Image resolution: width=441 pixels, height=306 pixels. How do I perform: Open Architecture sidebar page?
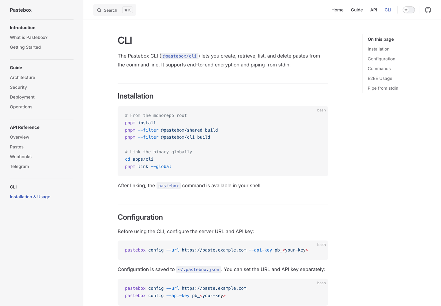click(22, 77)
